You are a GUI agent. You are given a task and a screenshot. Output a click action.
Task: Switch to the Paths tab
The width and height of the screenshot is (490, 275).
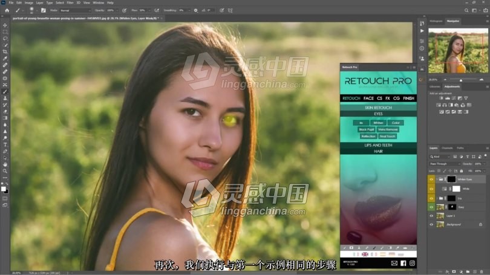click(460, 148)
